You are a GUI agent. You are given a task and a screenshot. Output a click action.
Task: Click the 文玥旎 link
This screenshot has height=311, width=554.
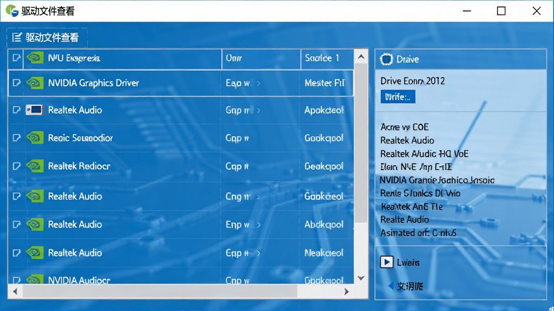click(410, 286)
